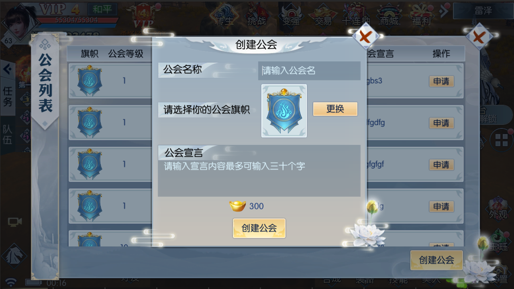Screen dimensions: 514x289
Task: Apply to the first guild with 申请
Action: coord(441,81)
